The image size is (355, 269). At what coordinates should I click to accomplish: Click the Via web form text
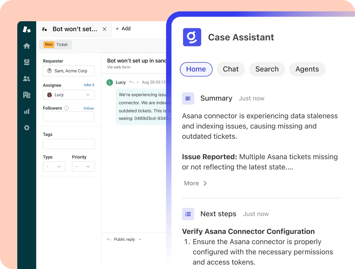pos(119,67)
